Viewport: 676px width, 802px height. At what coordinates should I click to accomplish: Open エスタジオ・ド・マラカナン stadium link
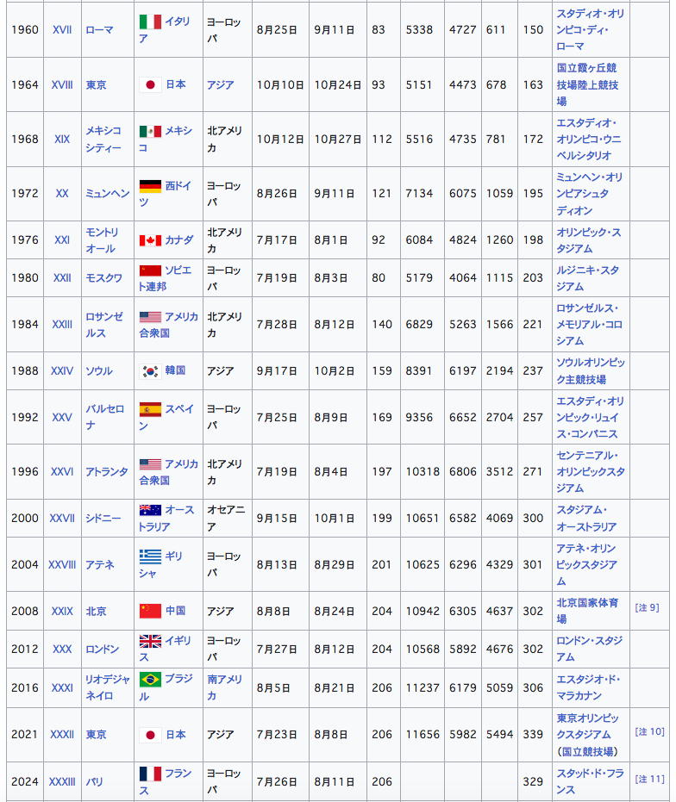588,687
